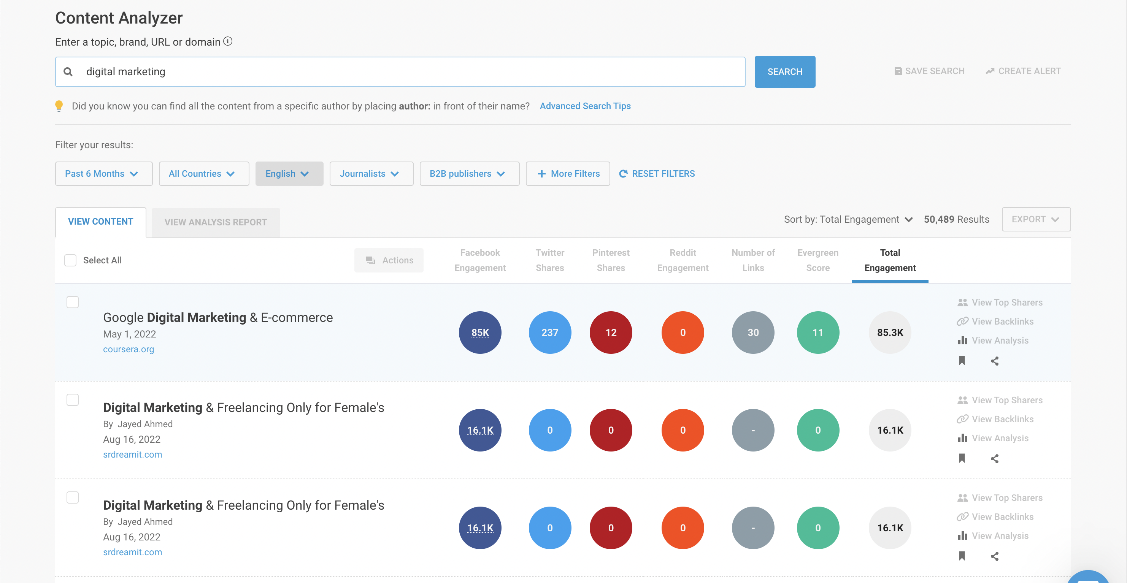The width and height of the screenshot is (1127, 583).
Task: Sort by Twitter Shares column
Action: click(x=550, y=260)
